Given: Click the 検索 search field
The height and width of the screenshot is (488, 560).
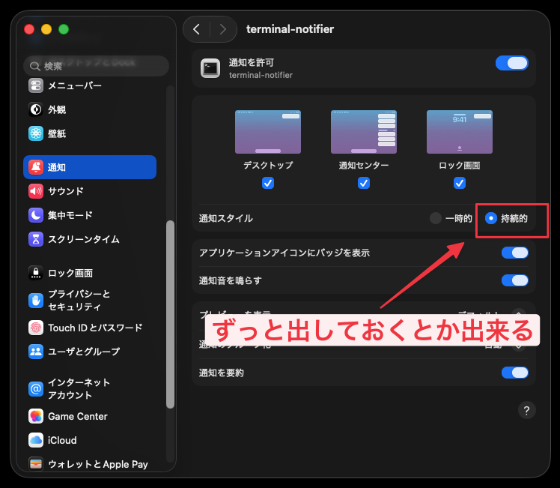Looking at the screenshot, I should click(x=96, y=66).
